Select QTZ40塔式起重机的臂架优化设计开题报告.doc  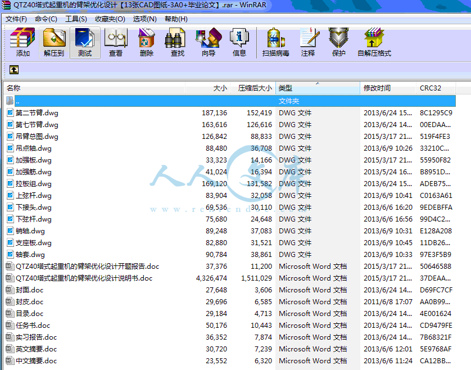pyautogui.click(x=88, y=267)
